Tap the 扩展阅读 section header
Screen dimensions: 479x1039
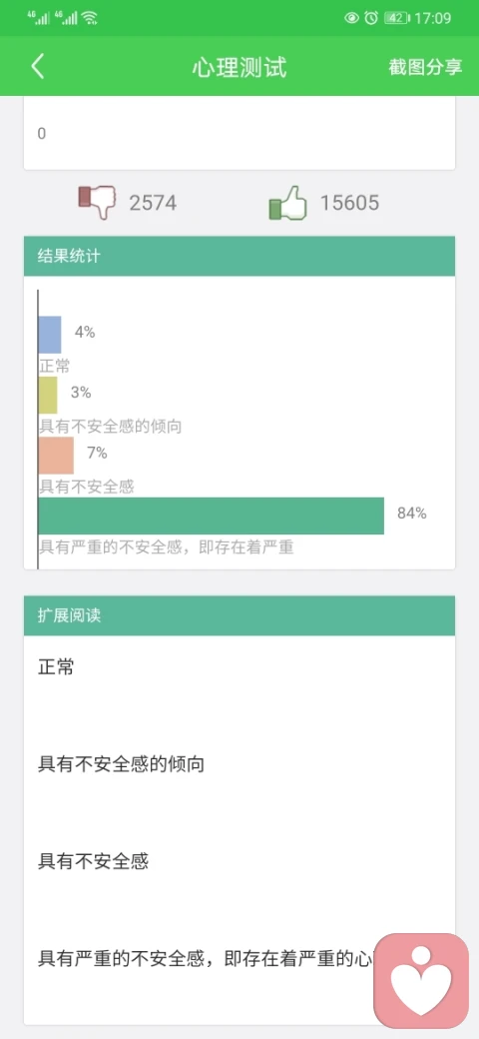coord(239,615)
